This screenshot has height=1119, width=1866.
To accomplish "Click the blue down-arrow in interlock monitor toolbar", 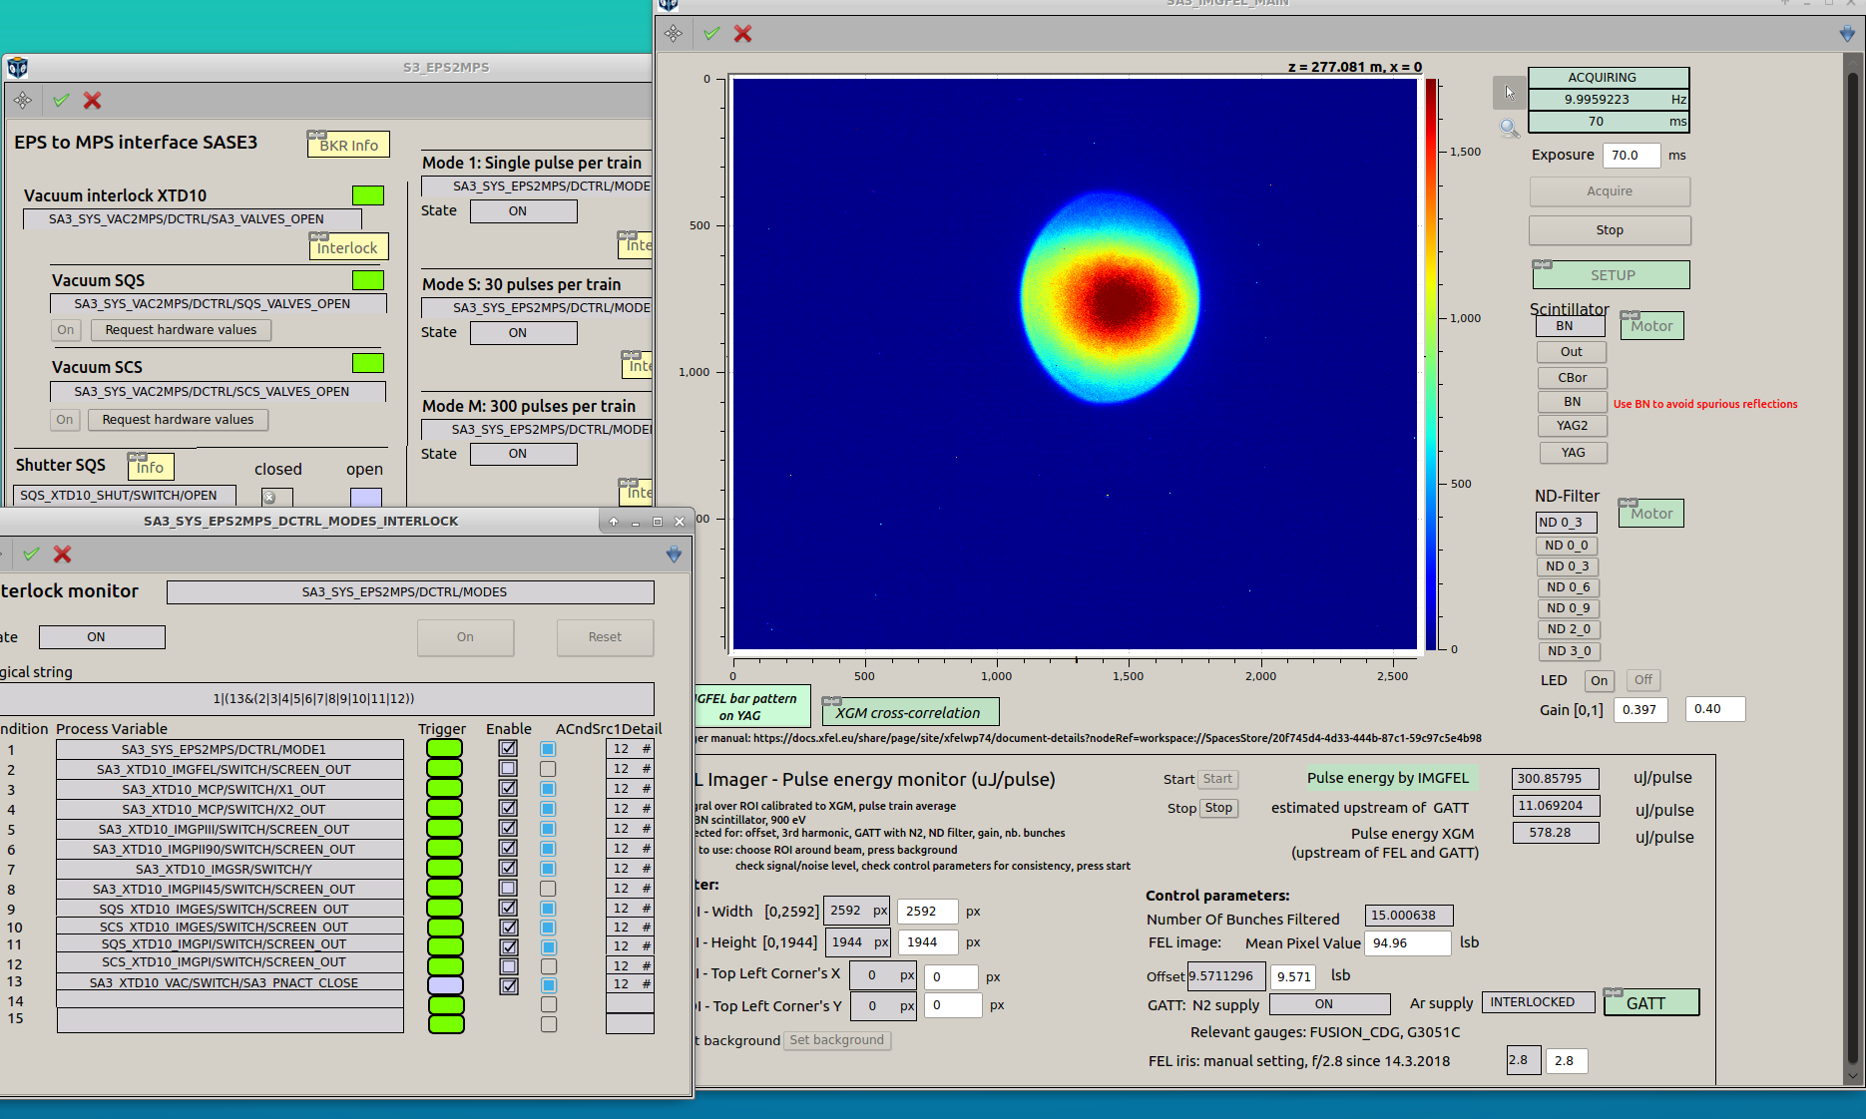I will click(674, 554).
